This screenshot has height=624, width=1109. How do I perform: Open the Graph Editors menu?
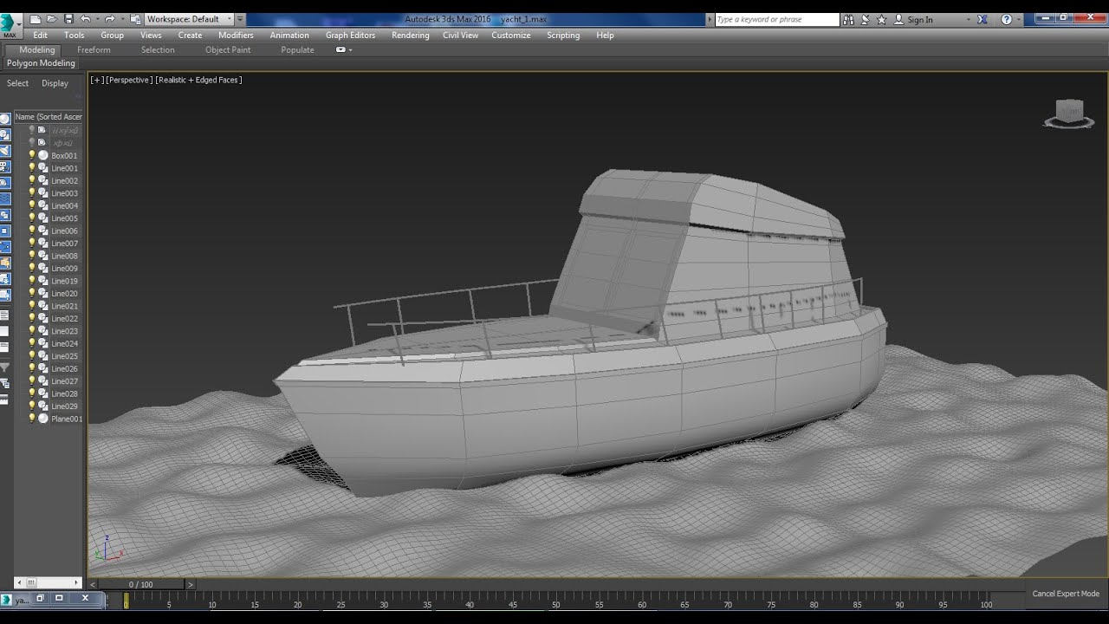click(350, 36)
